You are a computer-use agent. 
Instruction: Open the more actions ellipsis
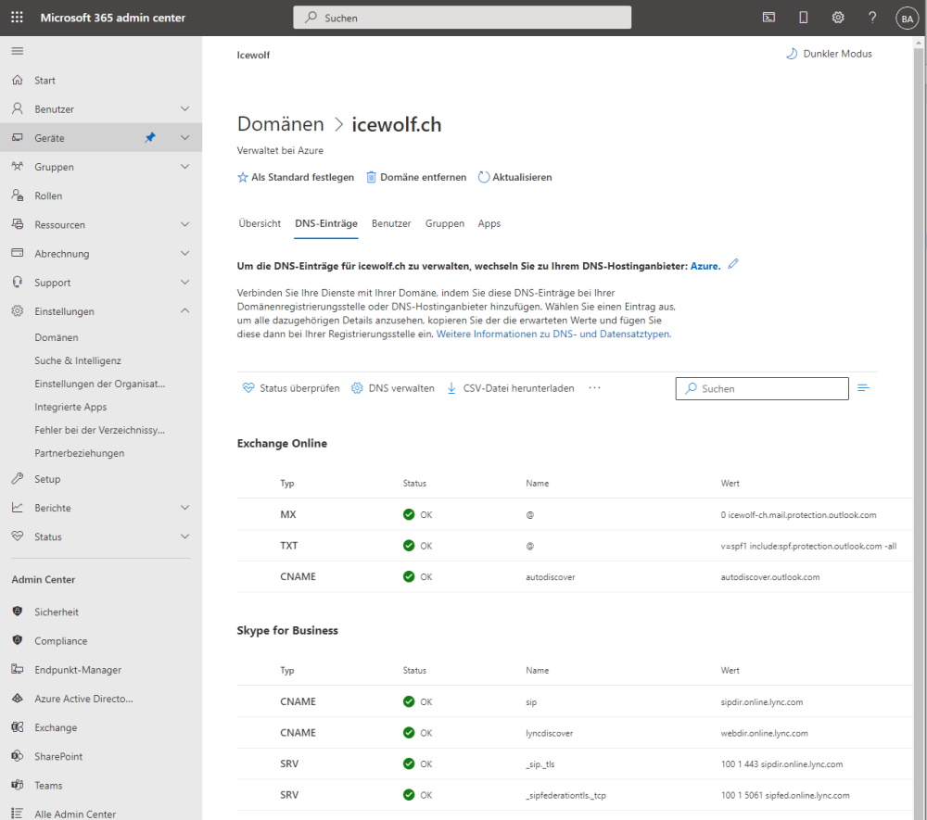click(595, 388)
